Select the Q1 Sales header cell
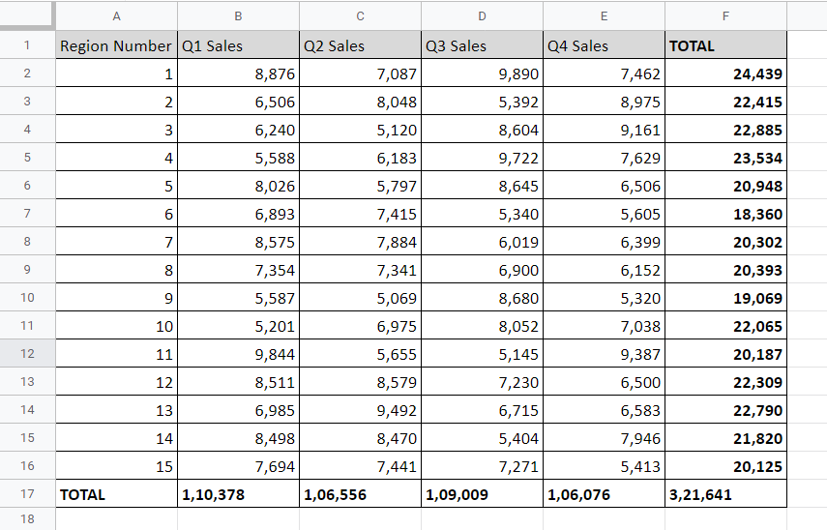827x530 pixels. click(238, 45)
